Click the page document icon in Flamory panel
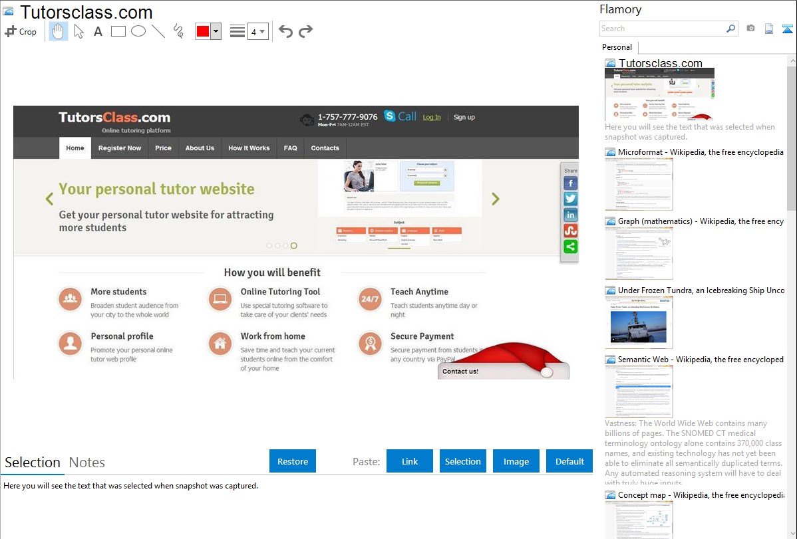Viewport: 797px width, 539px height. pyautogui.click(x=769, y=29)
